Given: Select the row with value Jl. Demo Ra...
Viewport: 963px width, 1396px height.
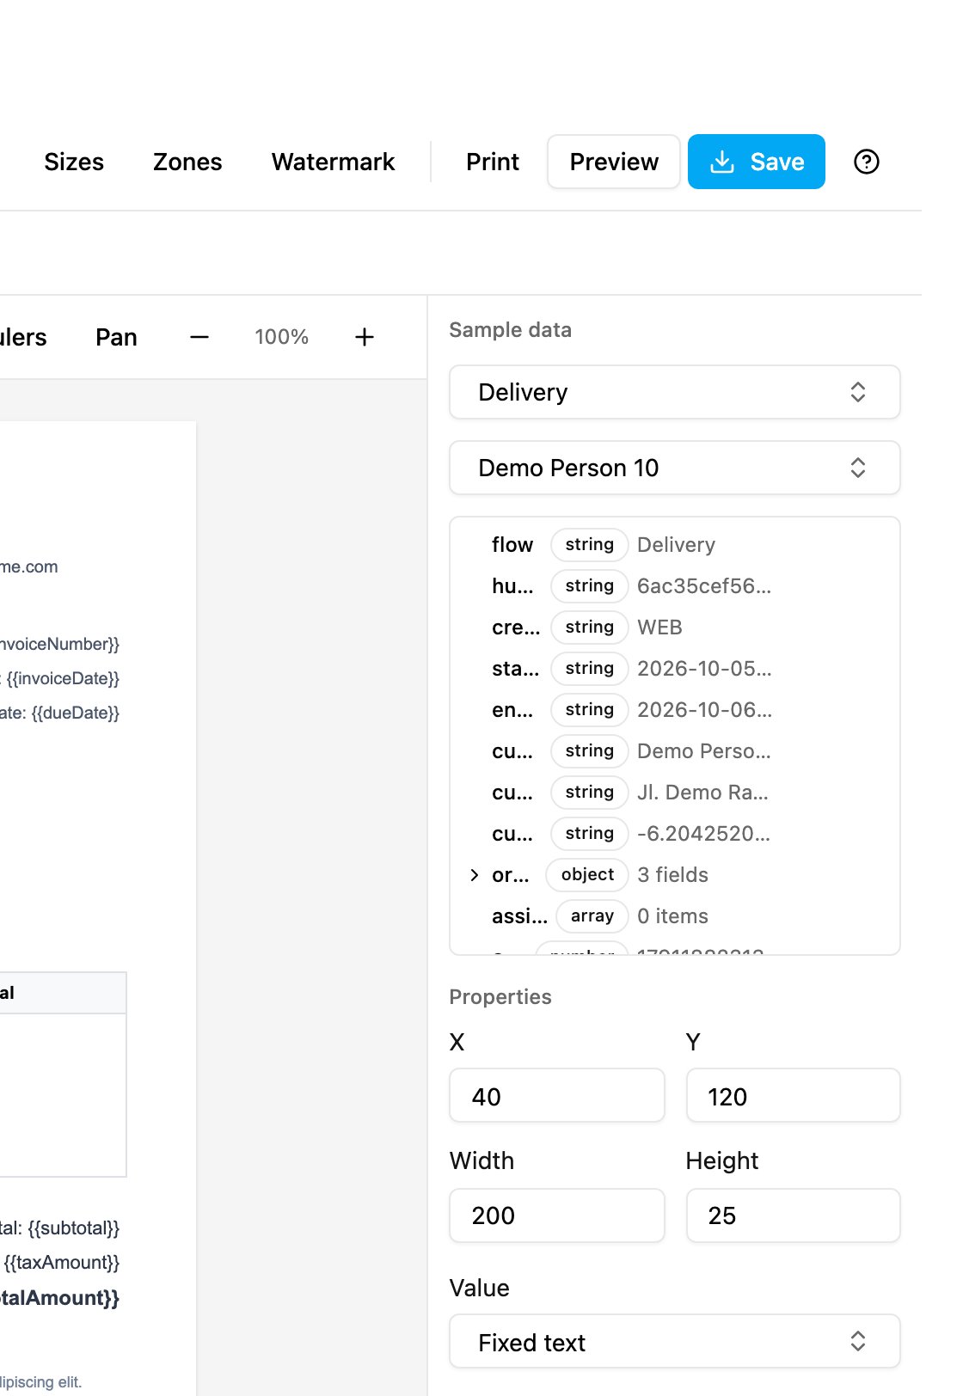Looking at the screenshot, I should (x=675, y=793).
